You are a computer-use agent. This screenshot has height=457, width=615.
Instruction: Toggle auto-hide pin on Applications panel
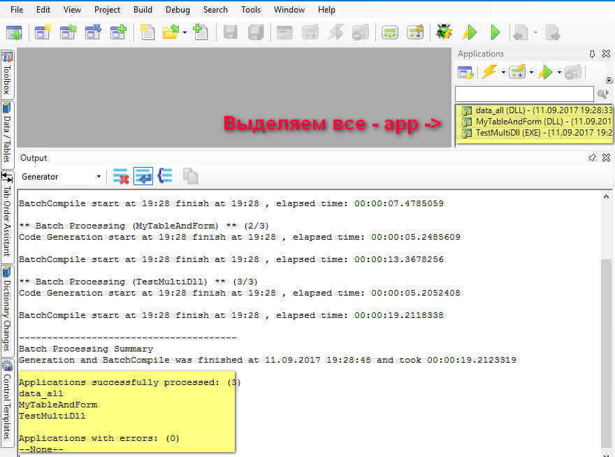[592, 54]
